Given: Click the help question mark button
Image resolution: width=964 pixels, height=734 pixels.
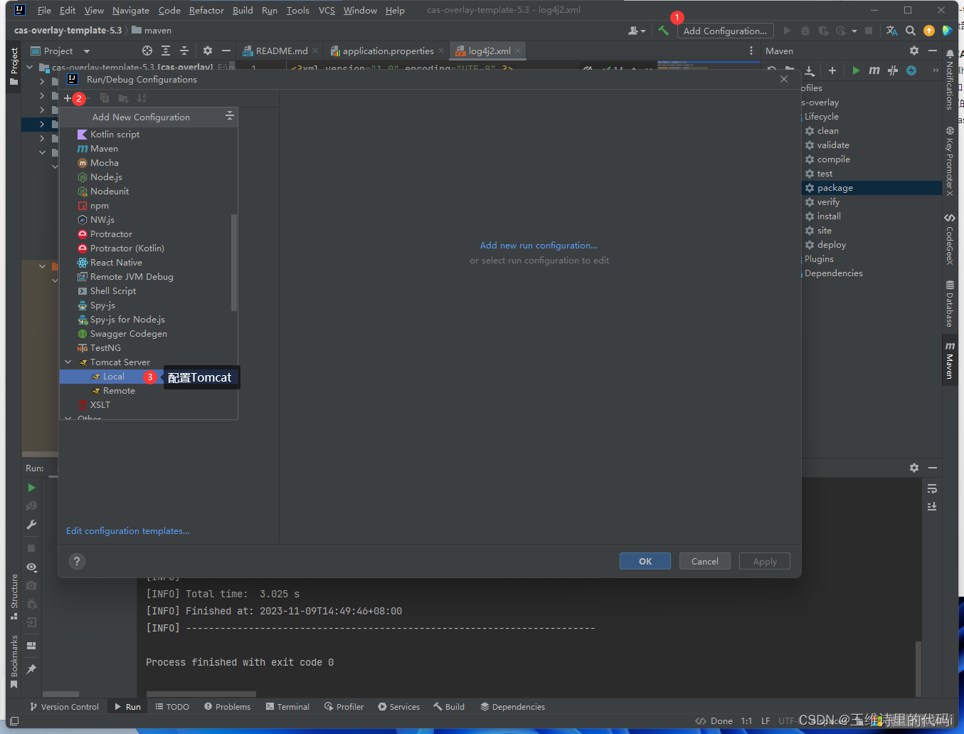Looking at the screenshot, I should click(x=77, y=561).
